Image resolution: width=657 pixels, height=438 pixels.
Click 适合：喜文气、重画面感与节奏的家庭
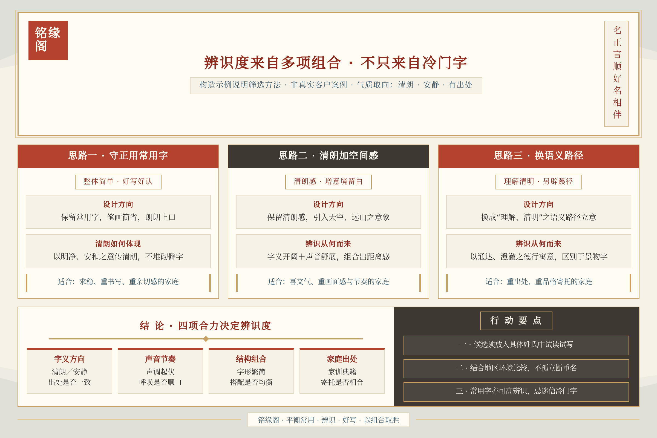pos(328,283)
